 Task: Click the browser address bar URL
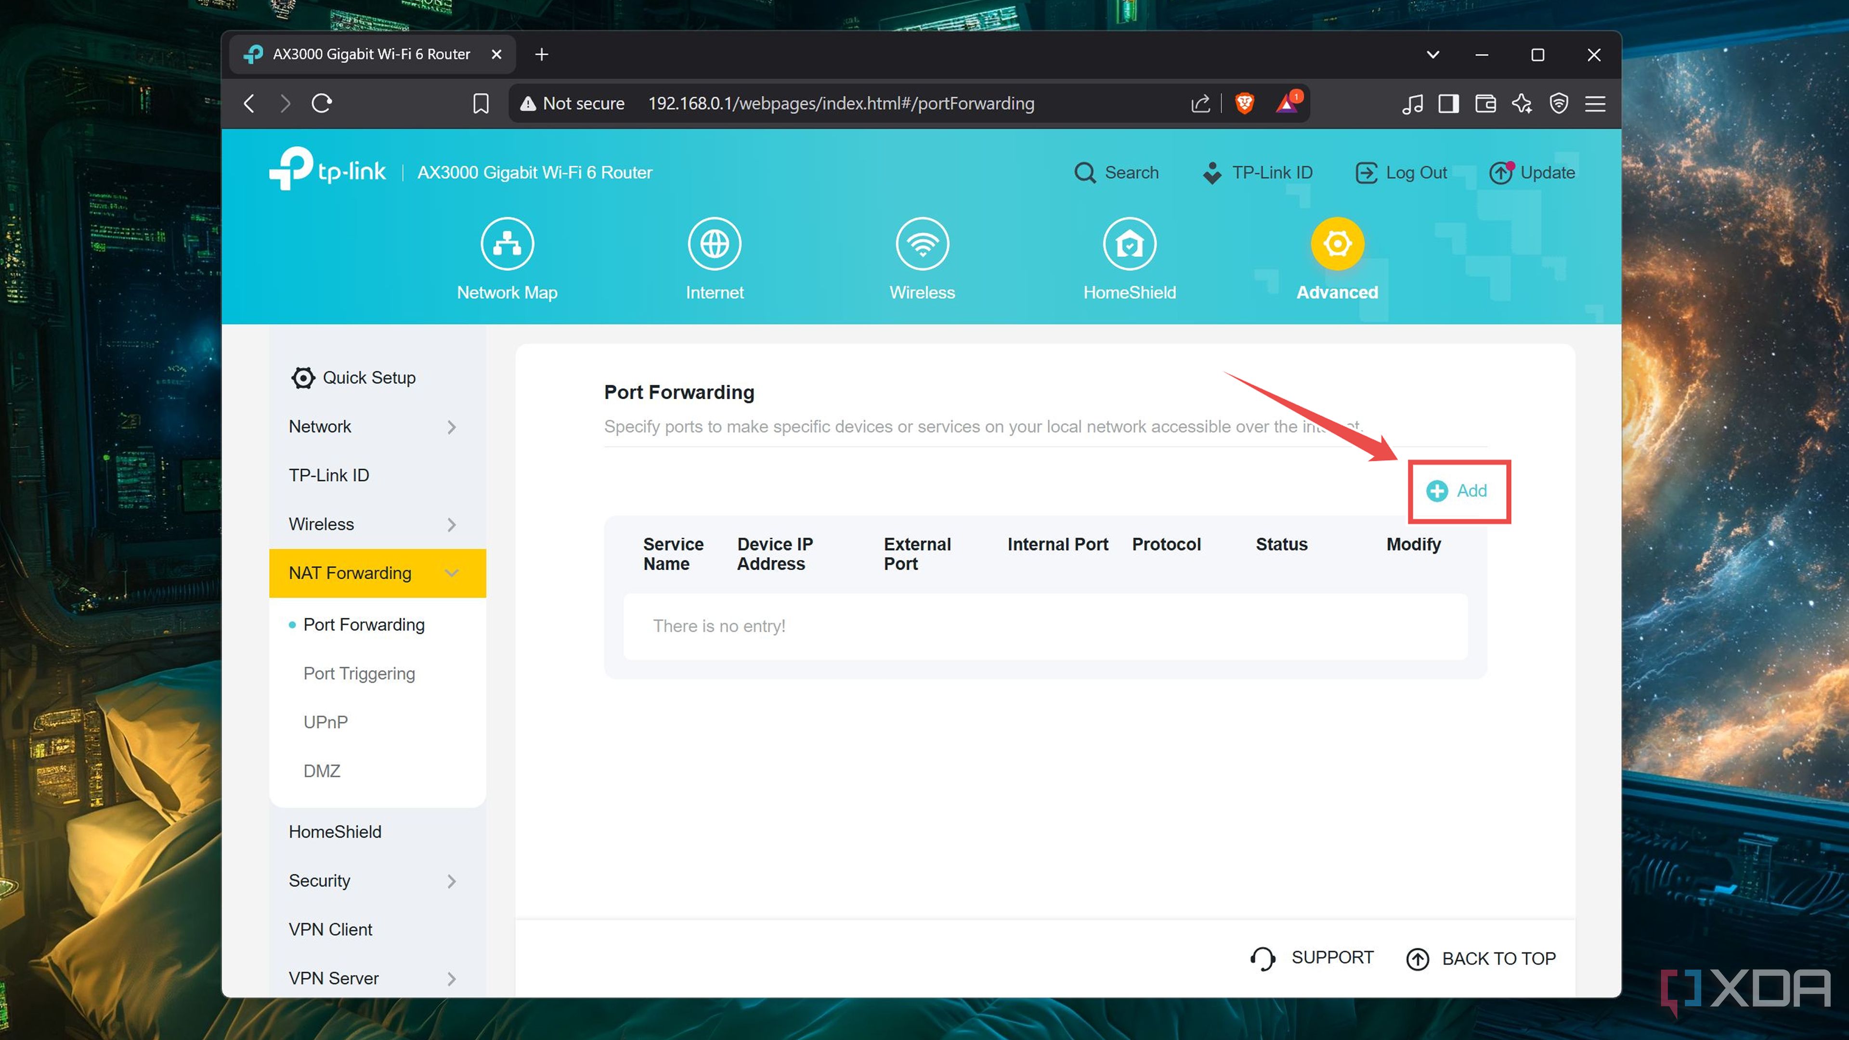click(841, 104)
